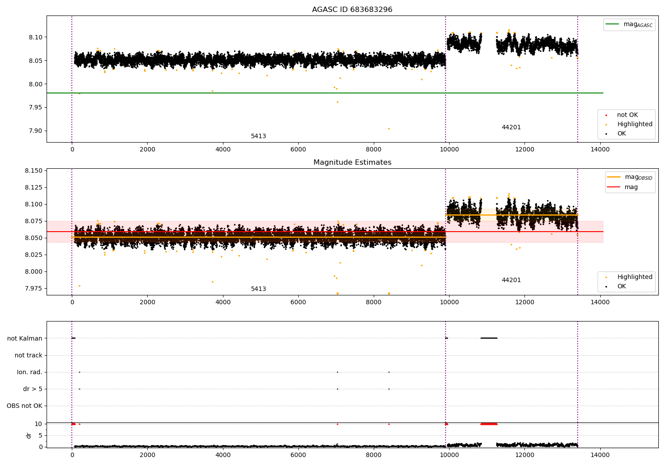Click the 'not Kalman' y-axis label
Image resolution: width=665 pixels, height=465 pixels.
(25, 339)
